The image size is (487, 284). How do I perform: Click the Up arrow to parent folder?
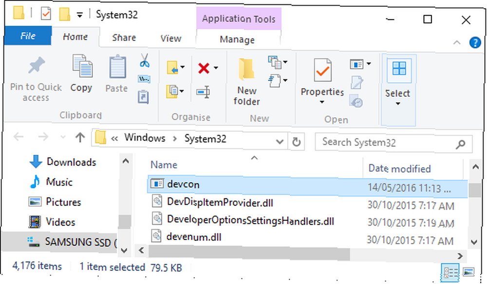80,137
